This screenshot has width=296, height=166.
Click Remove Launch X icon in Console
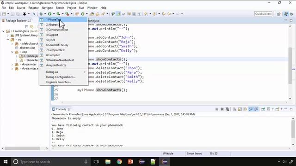pyautogui.click(x=222, y=109)
